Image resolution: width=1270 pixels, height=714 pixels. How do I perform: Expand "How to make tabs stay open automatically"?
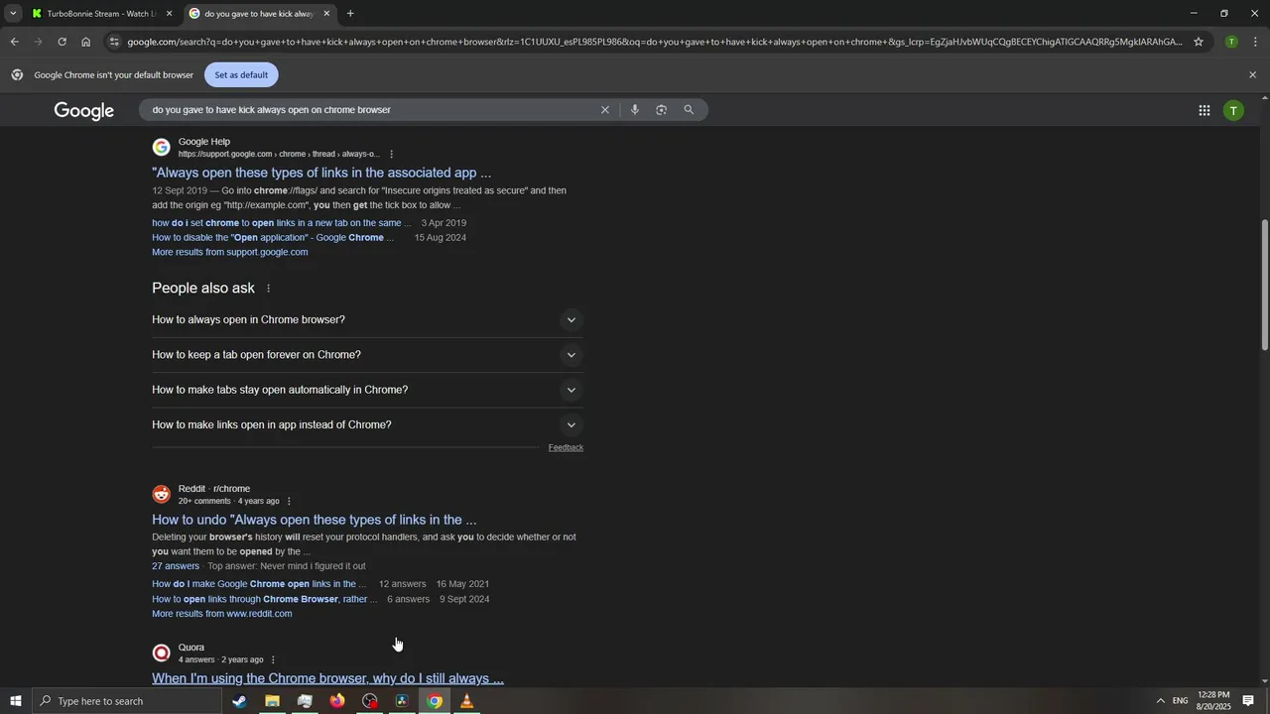367,390
